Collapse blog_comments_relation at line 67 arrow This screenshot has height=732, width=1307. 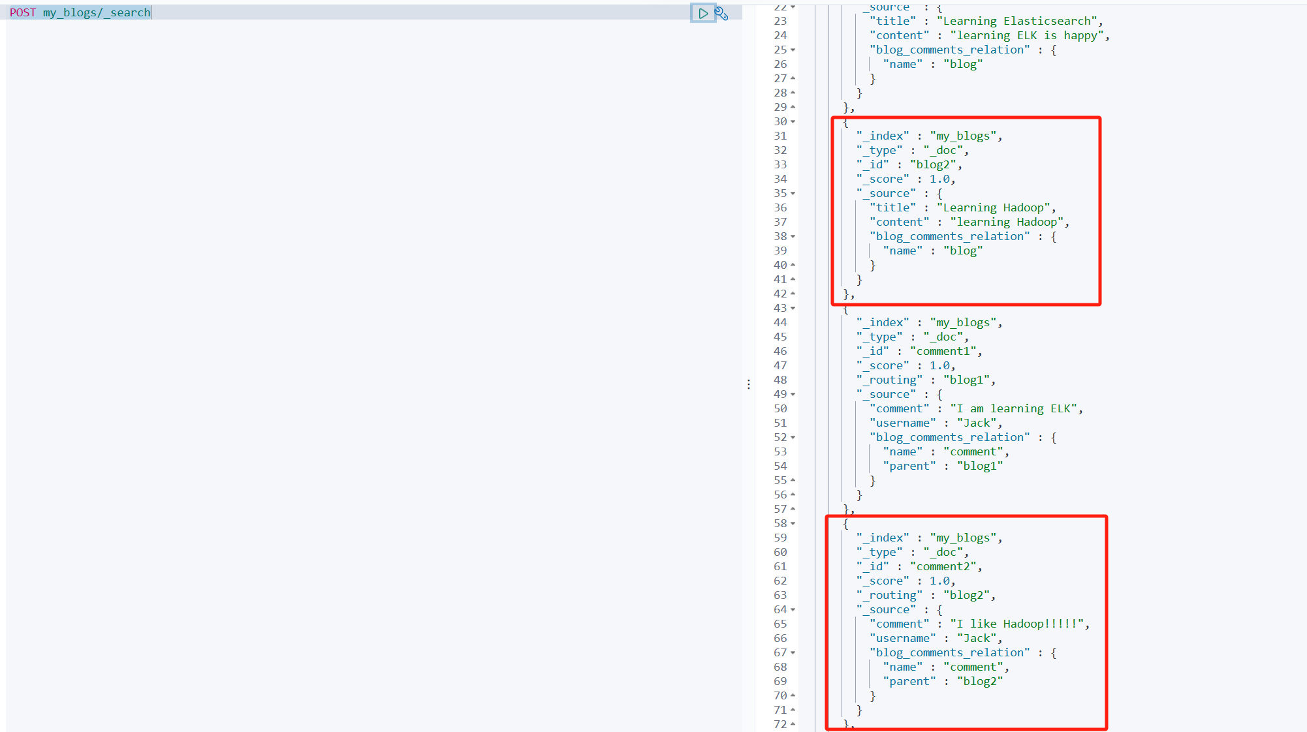[793, 652]
